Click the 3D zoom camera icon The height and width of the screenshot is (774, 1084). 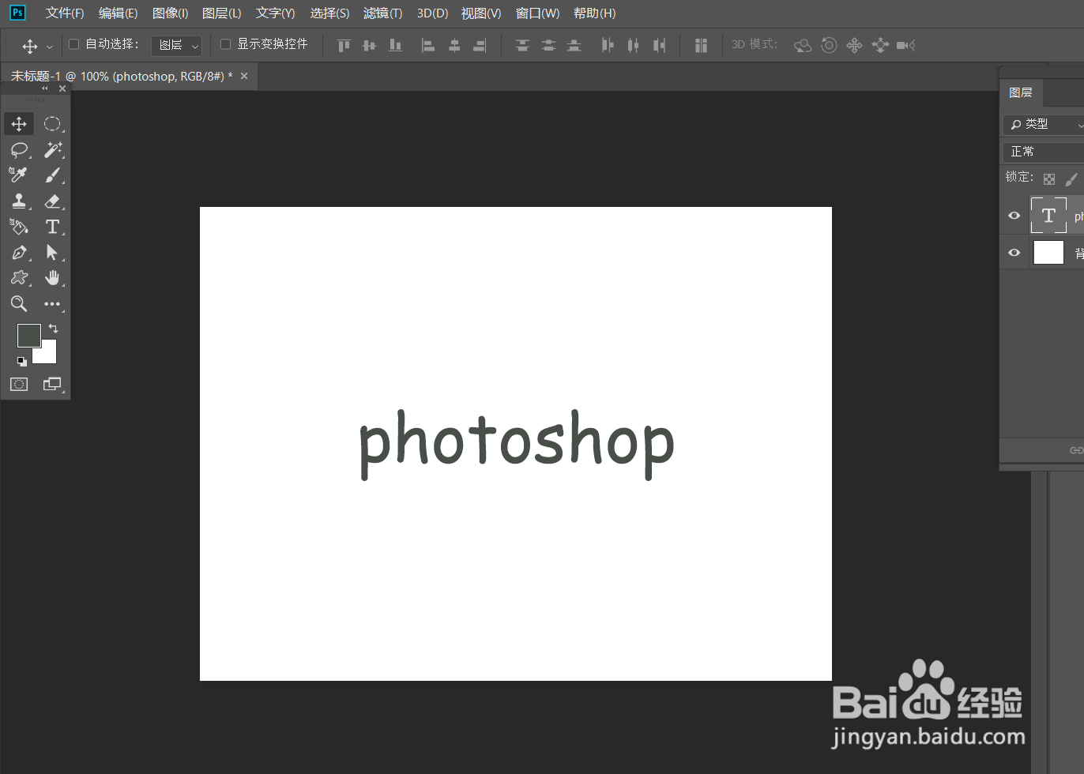tap(905, 45)
